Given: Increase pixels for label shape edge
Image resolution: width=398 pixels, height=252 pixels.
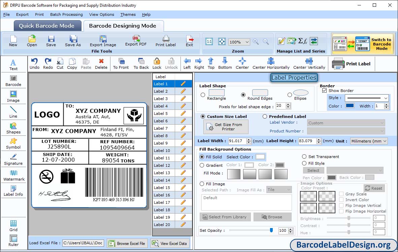Looking at the screenshot, I should [288, 104].
